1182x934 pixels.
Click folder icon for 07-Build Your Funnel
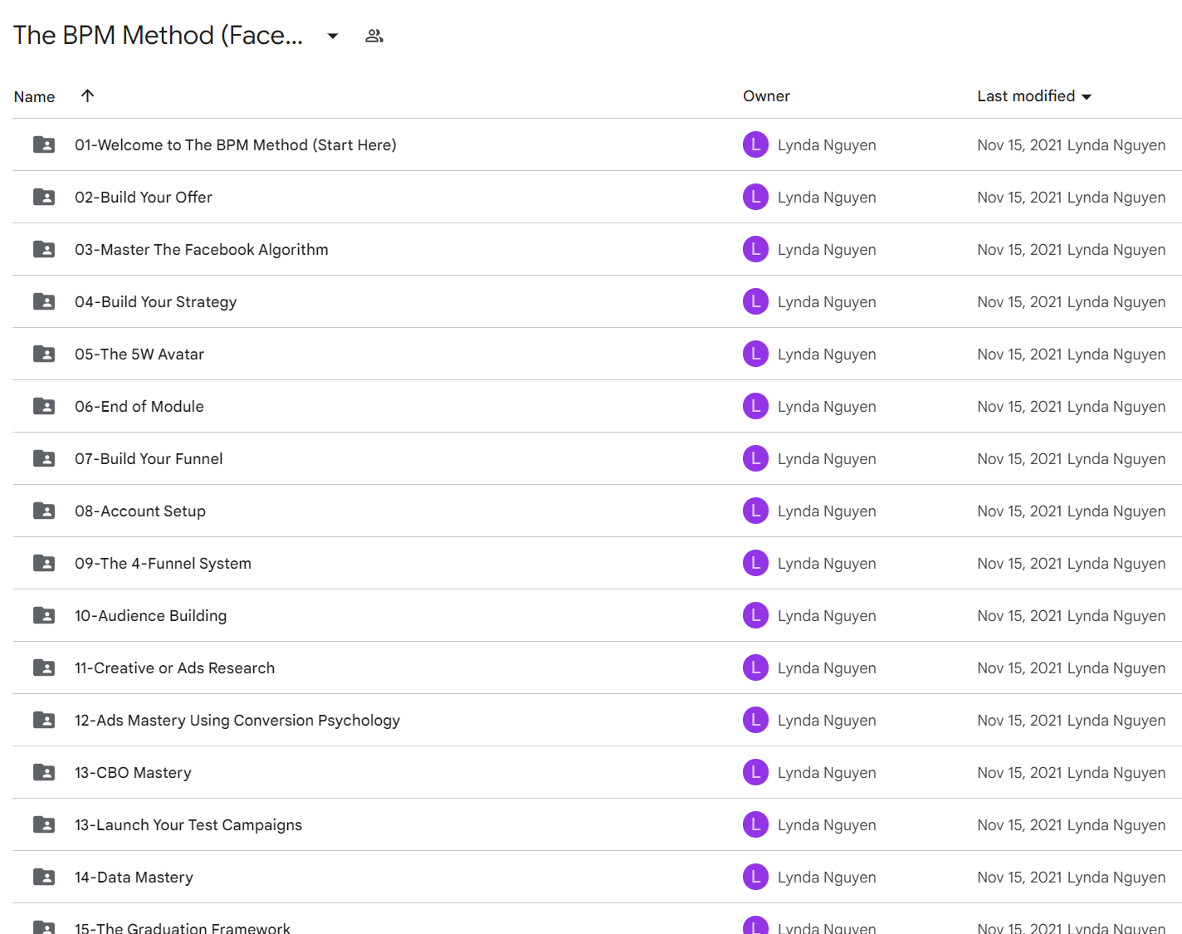44,458
